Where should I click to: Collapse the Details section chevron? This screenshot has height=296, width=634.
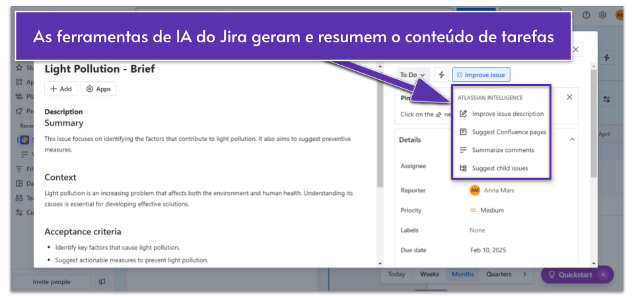tap(572, 139)
